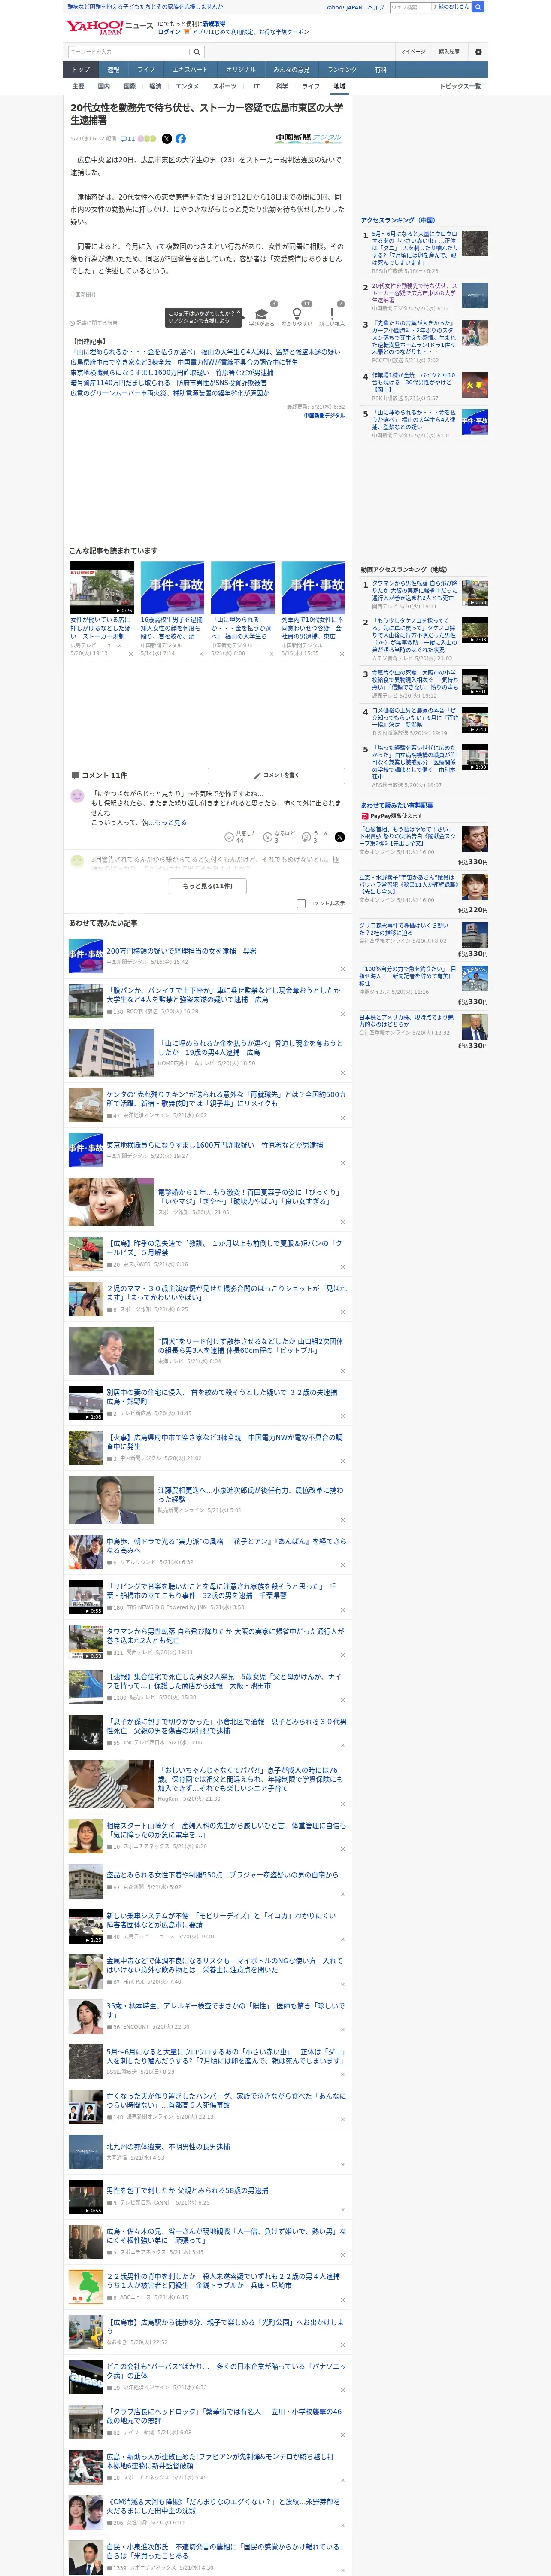Click blue header search button at top right
Viewport: 551px width, 2576px height.
pos(478,7)
